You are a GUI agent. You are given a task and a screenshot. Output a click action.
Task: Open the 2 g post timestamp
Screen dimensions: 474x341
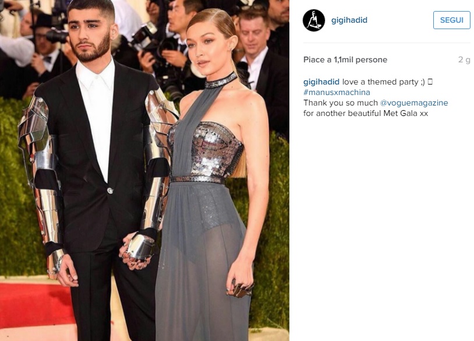tap(464, 59)
